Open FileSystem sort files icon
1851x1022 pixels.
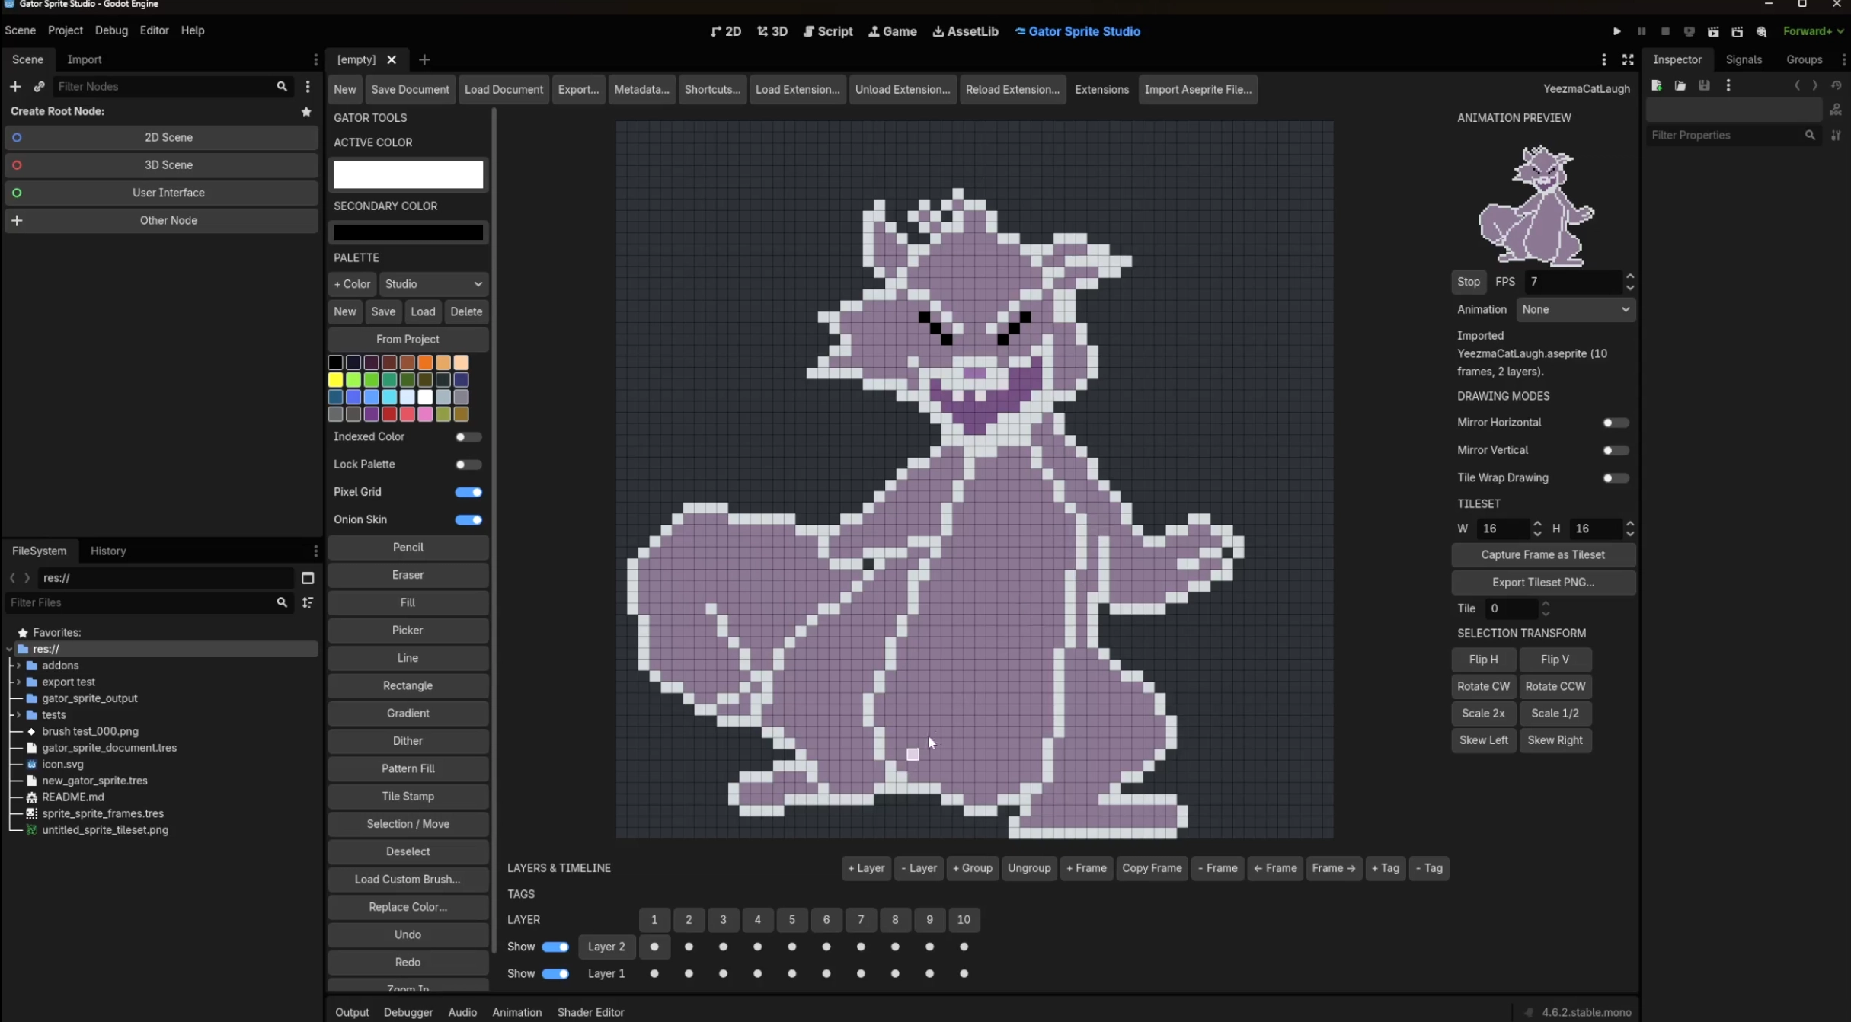(x=308, y=602)
